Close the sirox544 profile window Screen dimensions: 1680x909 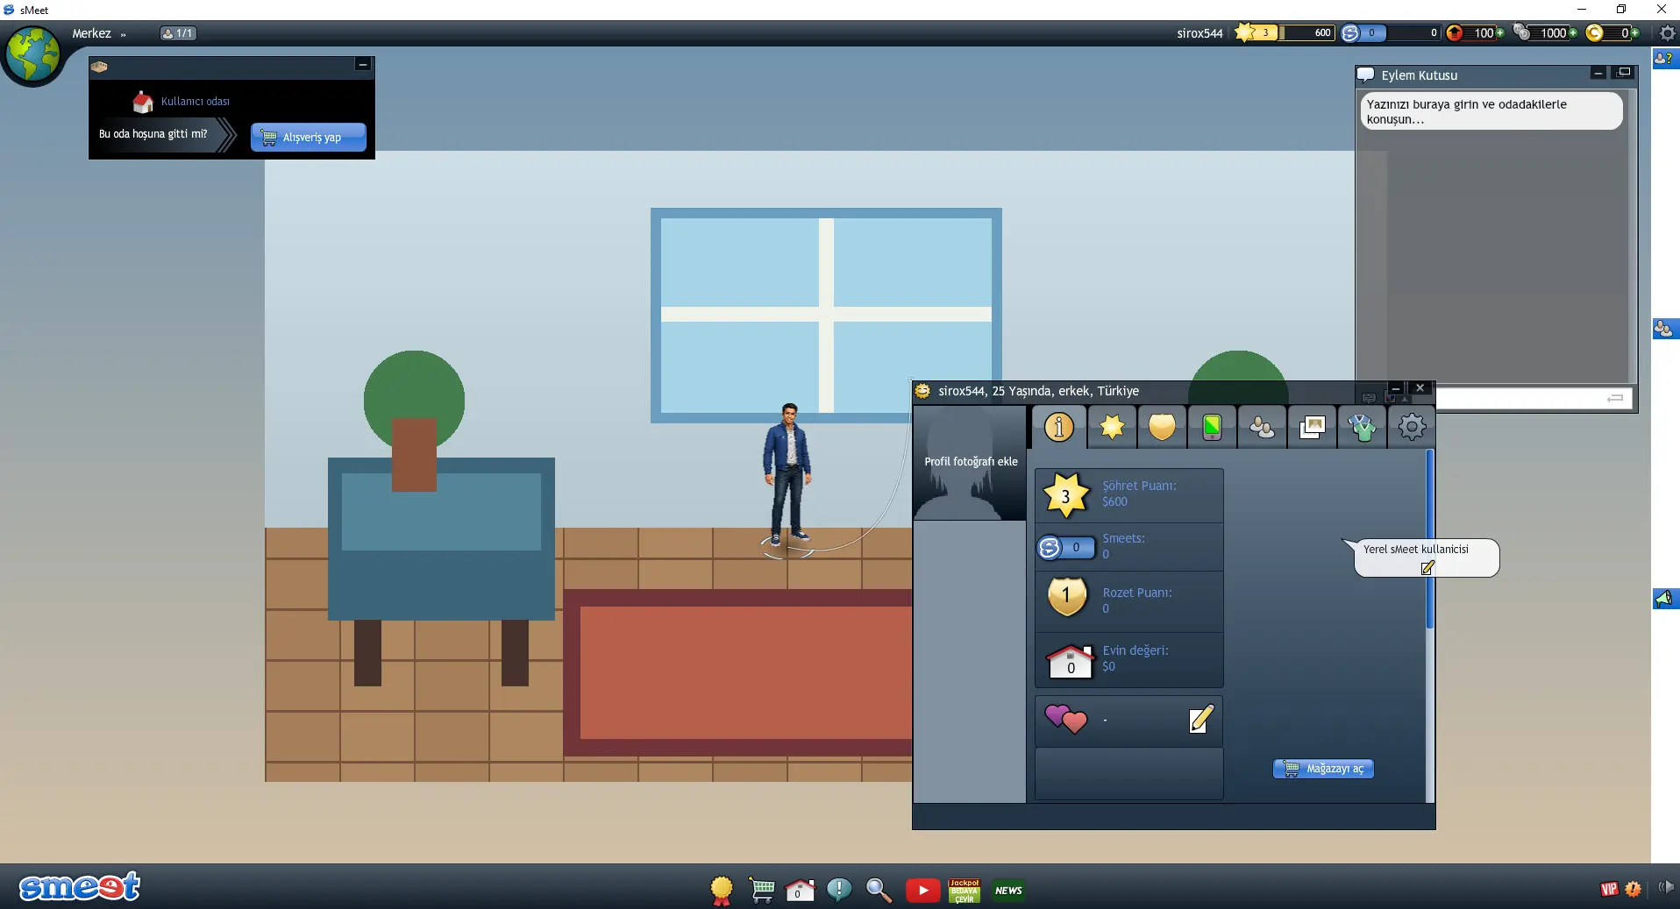[x=1420, y=388]
